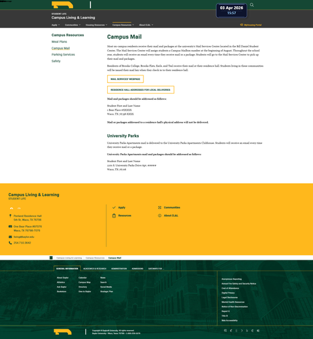The width and height of the screenshot is (313, 339).
Task: Select the Academics & Research footer tab
Action: coord(95,268)
